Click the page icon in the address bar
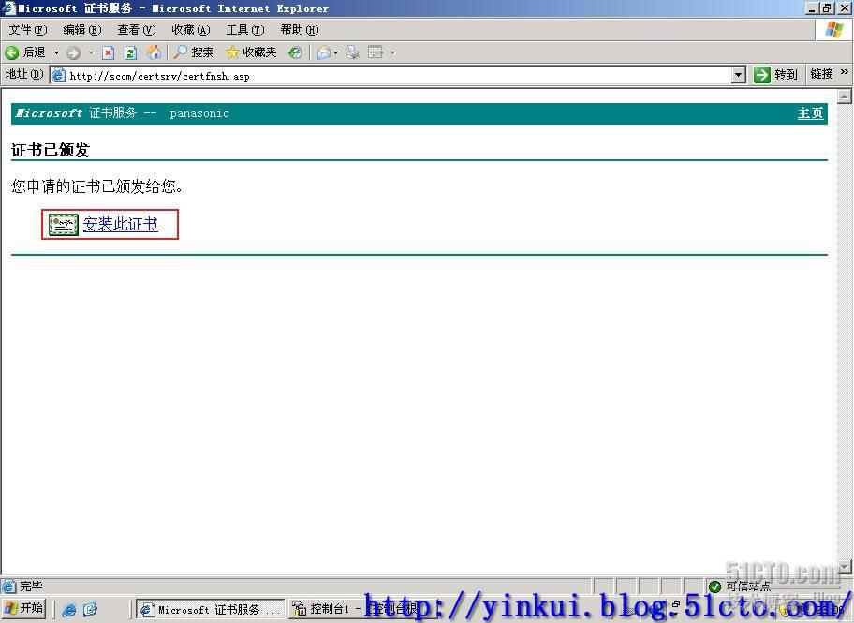The height and width of the screenshot is (623, 854). (x=58, y=75)
